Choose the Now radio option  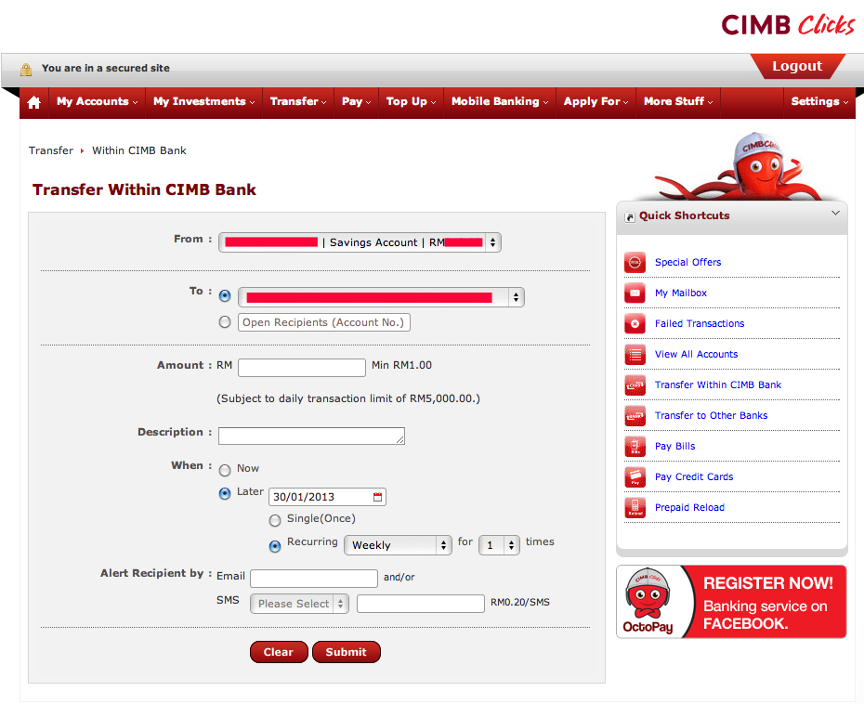(x=225, y=471)
